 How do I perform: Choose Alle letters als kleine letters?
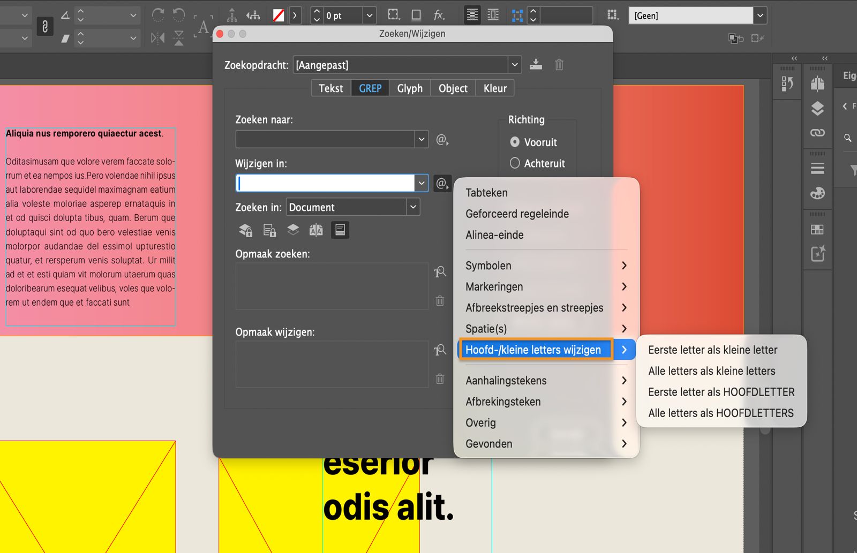[721, 370]
